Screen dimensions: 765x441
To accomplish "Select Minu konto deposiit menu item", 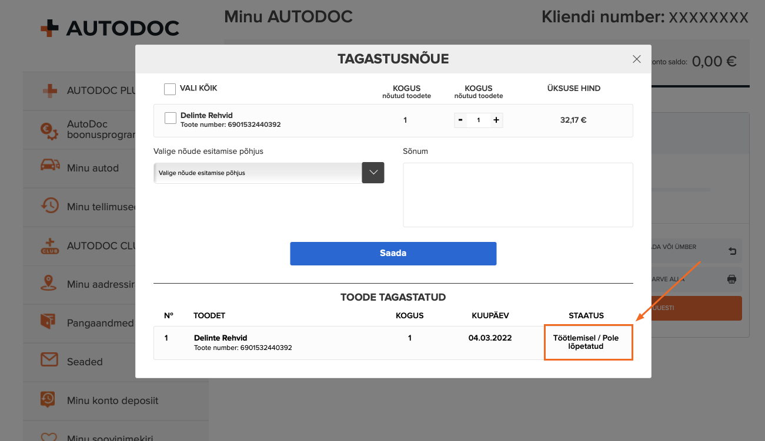I will [112, 400].
